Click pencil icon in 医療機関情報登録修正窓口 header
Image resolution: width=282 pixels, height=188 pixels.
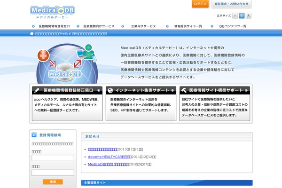[x=37, y=90]
